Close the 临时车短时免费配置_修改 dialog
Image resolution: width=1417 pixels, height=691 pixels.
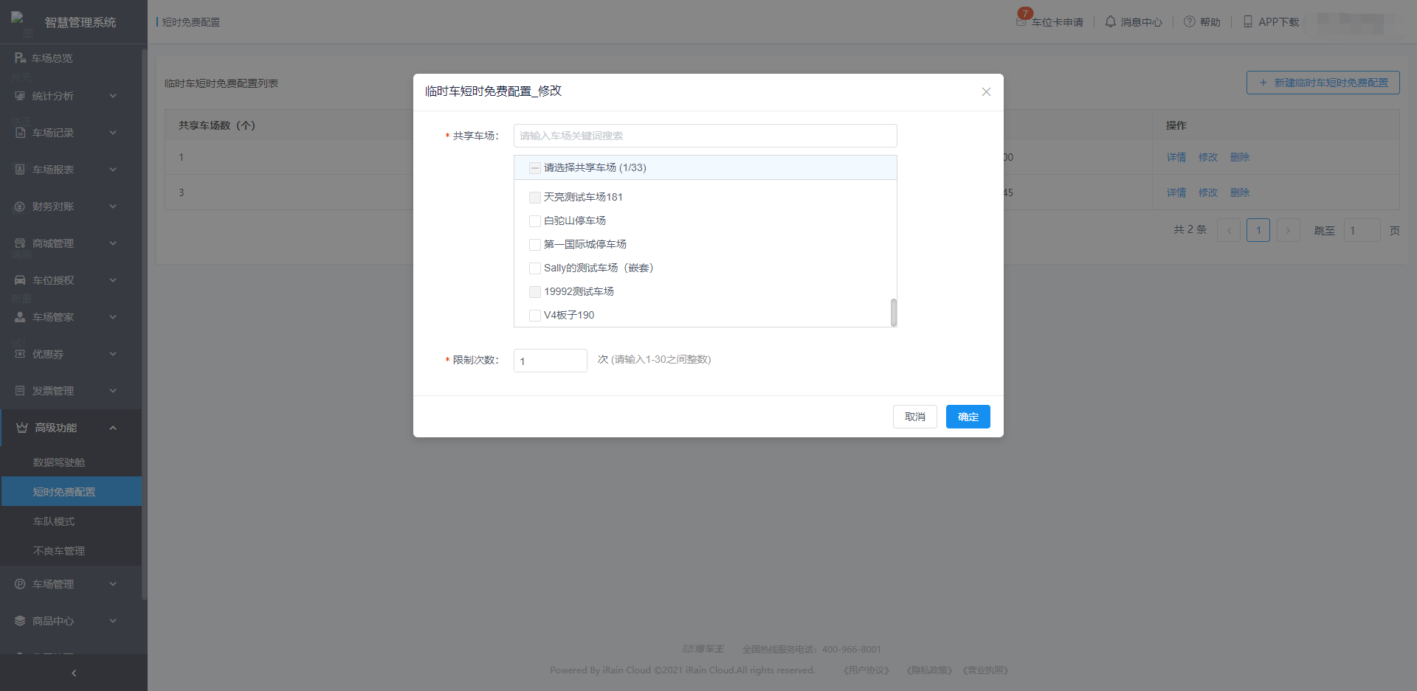tap(986, 92)
